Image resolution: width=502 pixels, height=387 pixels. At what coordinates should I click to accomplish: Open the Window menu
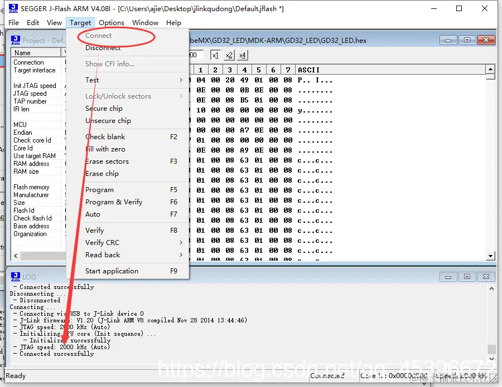pos(145,23)
